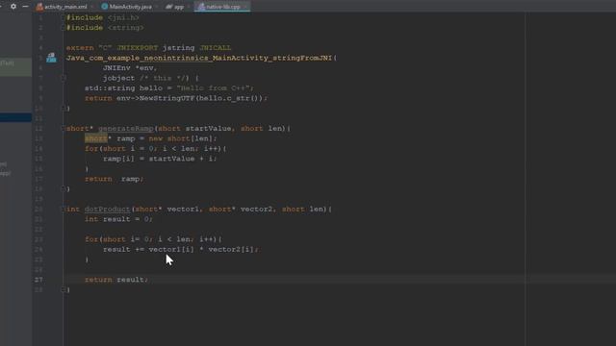Select blue highlighted row in left panel
The height and width of the screenshot is (346, 616).
tap(15, 117)
